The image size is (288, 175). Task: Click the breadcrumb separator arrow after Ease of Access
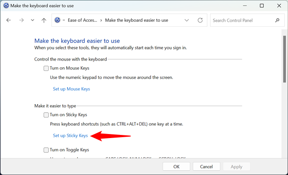(101, 20)
